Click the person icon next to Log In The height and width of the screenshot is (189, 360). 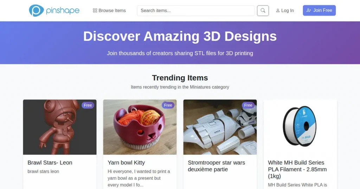pyautogui.click(x=278, y=11)
